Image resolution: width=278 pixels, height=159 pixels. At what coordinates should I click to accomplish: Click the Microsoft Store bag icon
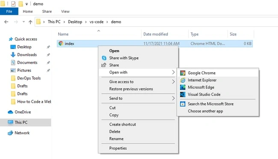tap(183, 104)
